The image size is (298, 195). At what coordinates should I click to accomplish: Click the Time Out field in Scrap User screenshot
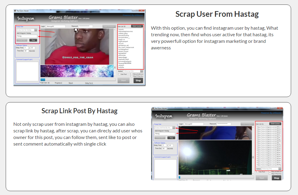pos(26,51)
